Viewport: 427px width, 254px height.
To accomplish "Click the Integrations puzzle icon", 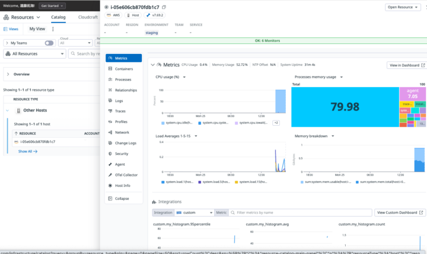I will (154, 202).
